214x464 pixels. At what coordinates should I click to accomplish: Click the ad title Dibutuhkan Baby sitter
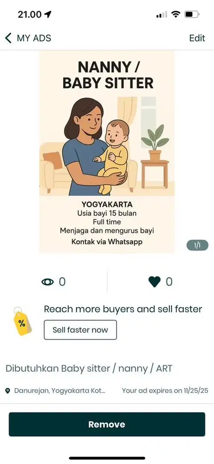click(x=89, y=369)
